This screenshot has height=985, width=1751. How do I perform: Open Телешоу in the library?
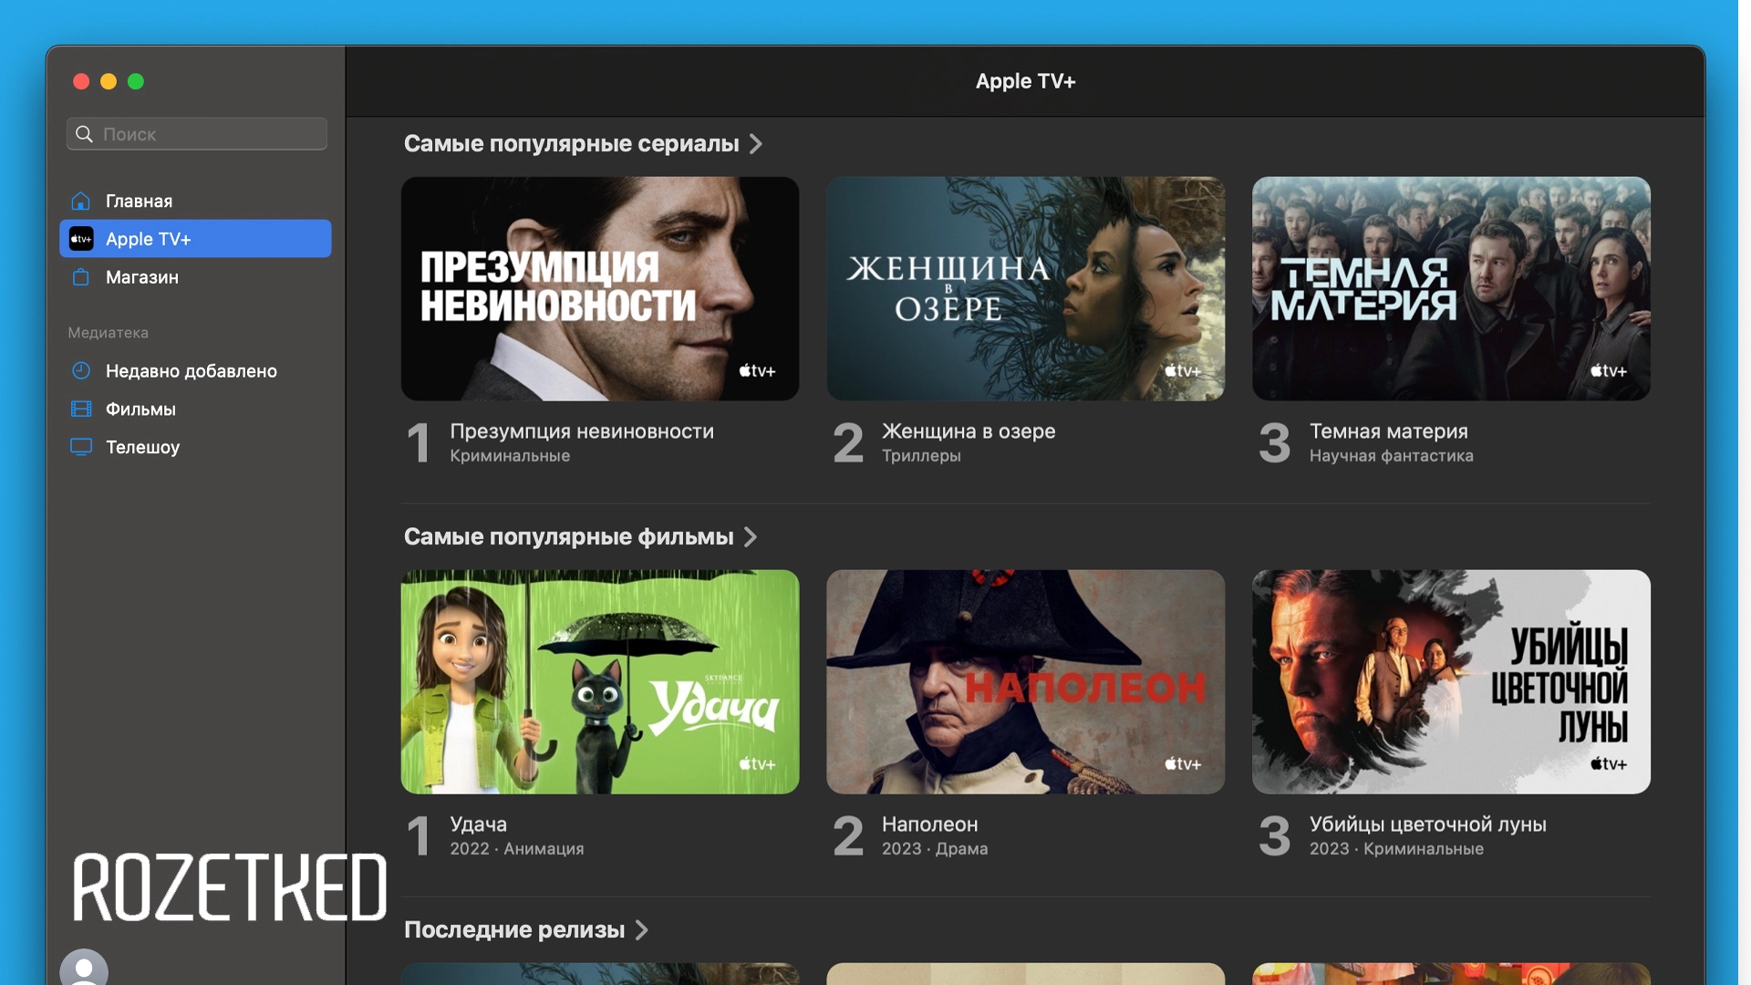195,447
